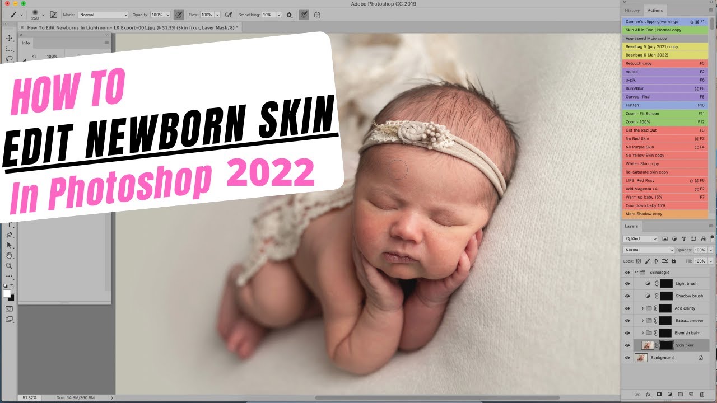Open the layer Fill dropdown arrow
This screenshot has width=717, height=403.
pos(711,261)
